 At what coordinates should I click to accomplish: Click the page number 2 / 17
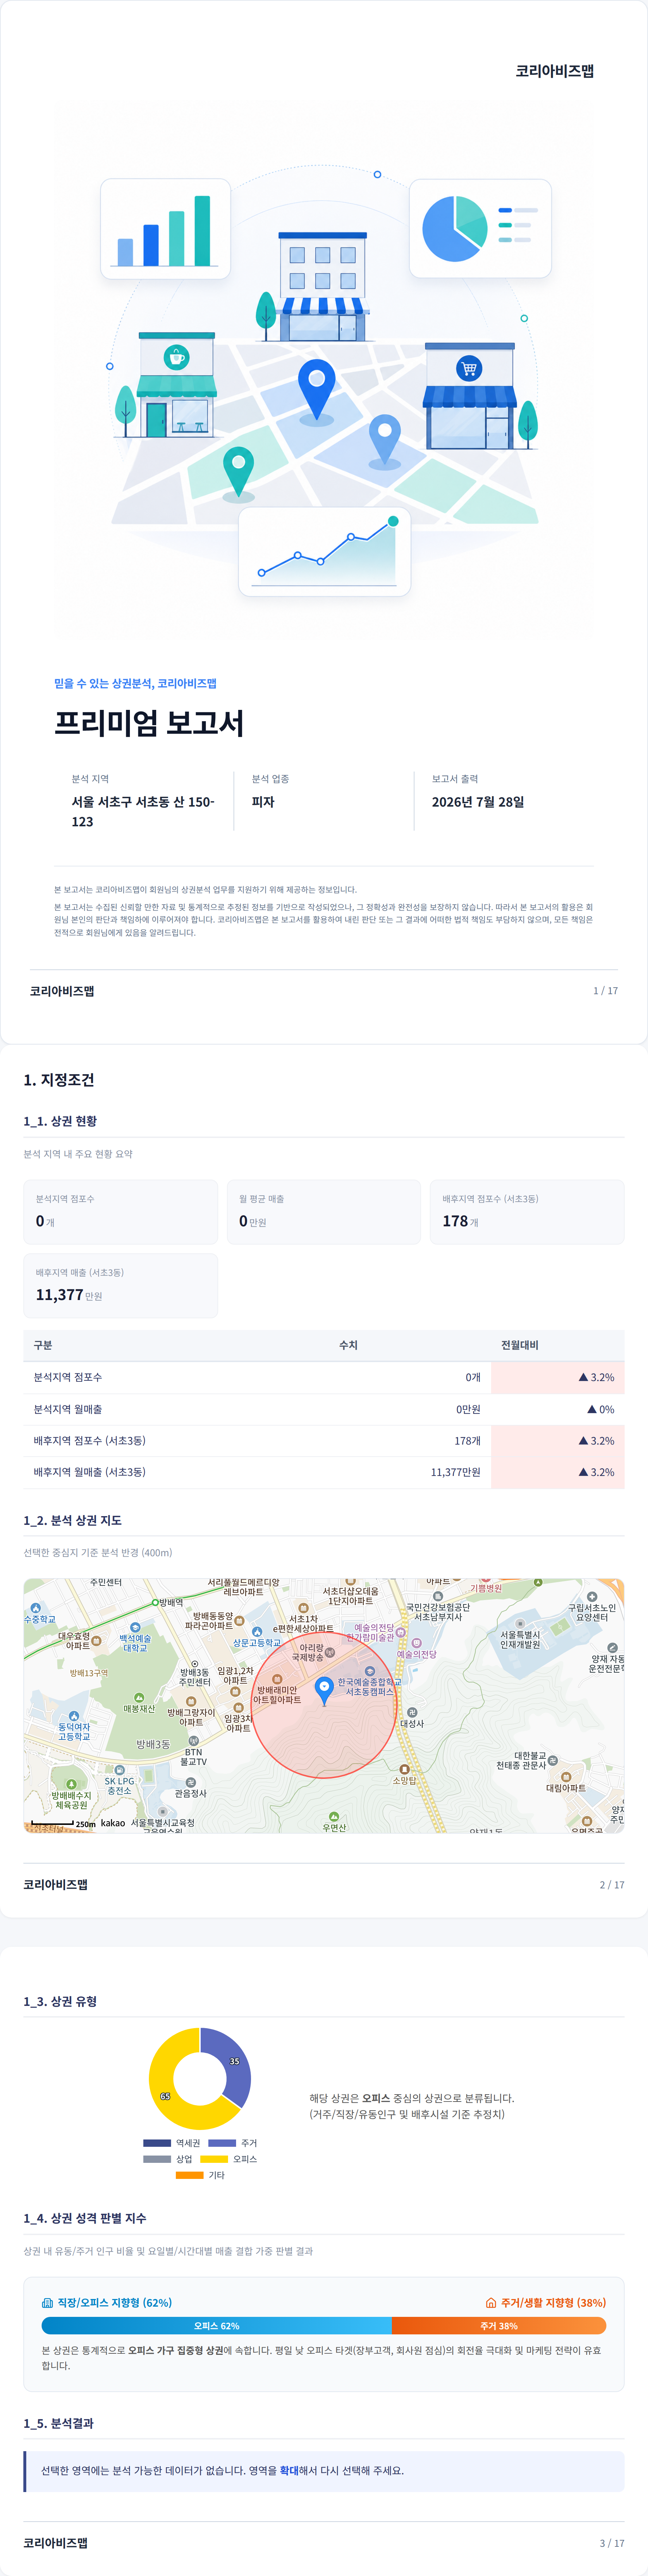[x=612, y=1885]
